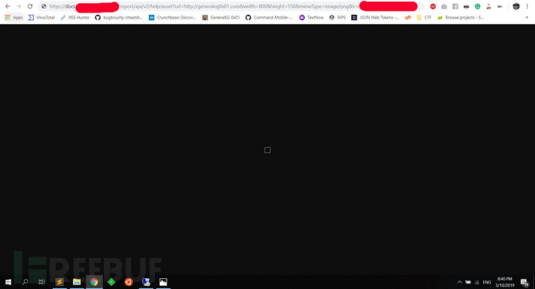Open the GeneralEG 0x01 bookmark
The width and height of the screenshot is (535, 289).
click(221, 17)
